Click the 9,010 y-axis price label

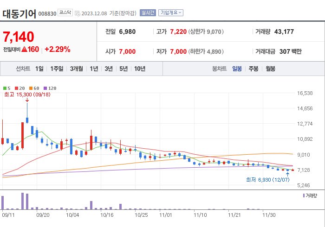(x=304, y=155)
